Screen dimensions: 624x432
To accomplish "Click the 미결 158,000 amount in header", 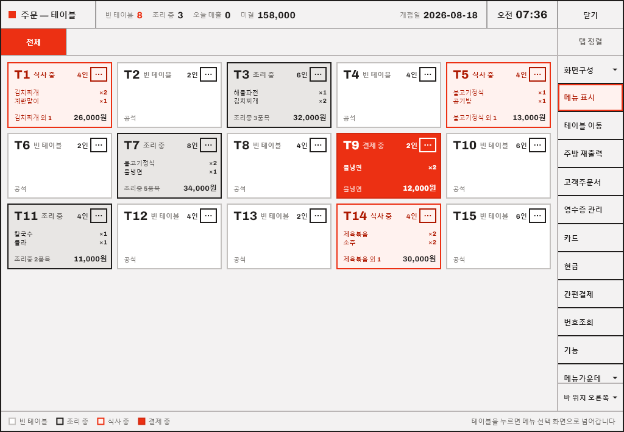I will tap(268, 15).
